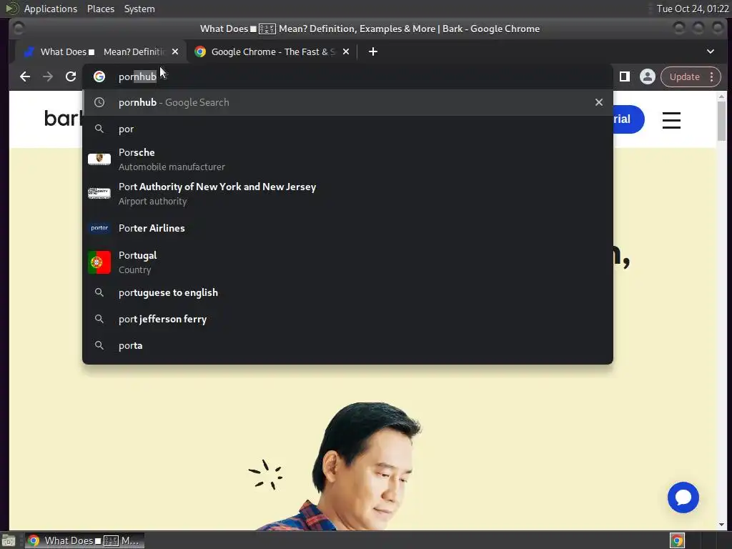The image size is (732, 549).
Task: Open the Places menu
Action: [x=101, y=9]
